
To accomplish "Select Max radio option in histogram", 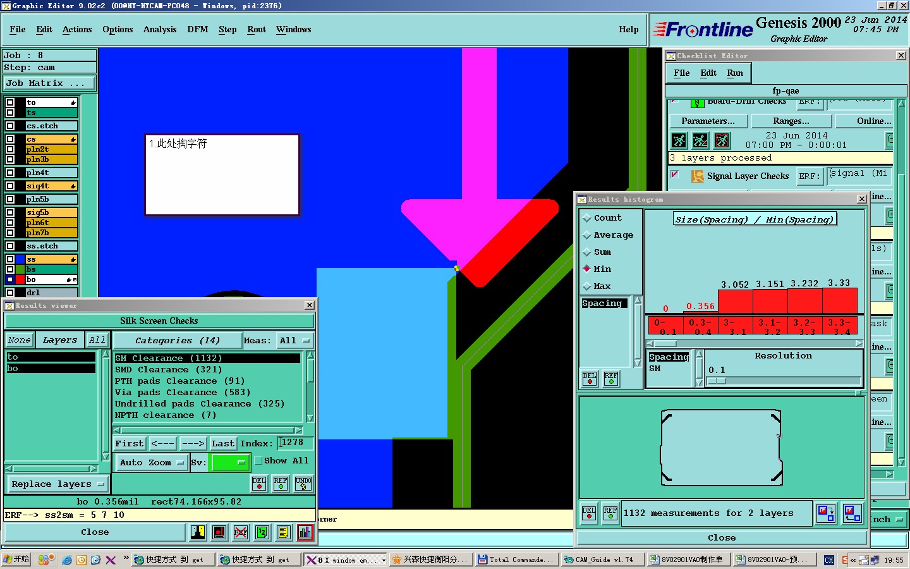I will coord(587,286).
